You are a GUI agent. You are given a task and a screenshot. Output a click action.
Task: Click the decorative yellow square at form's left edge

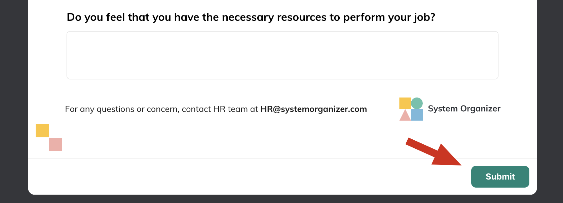42,131
